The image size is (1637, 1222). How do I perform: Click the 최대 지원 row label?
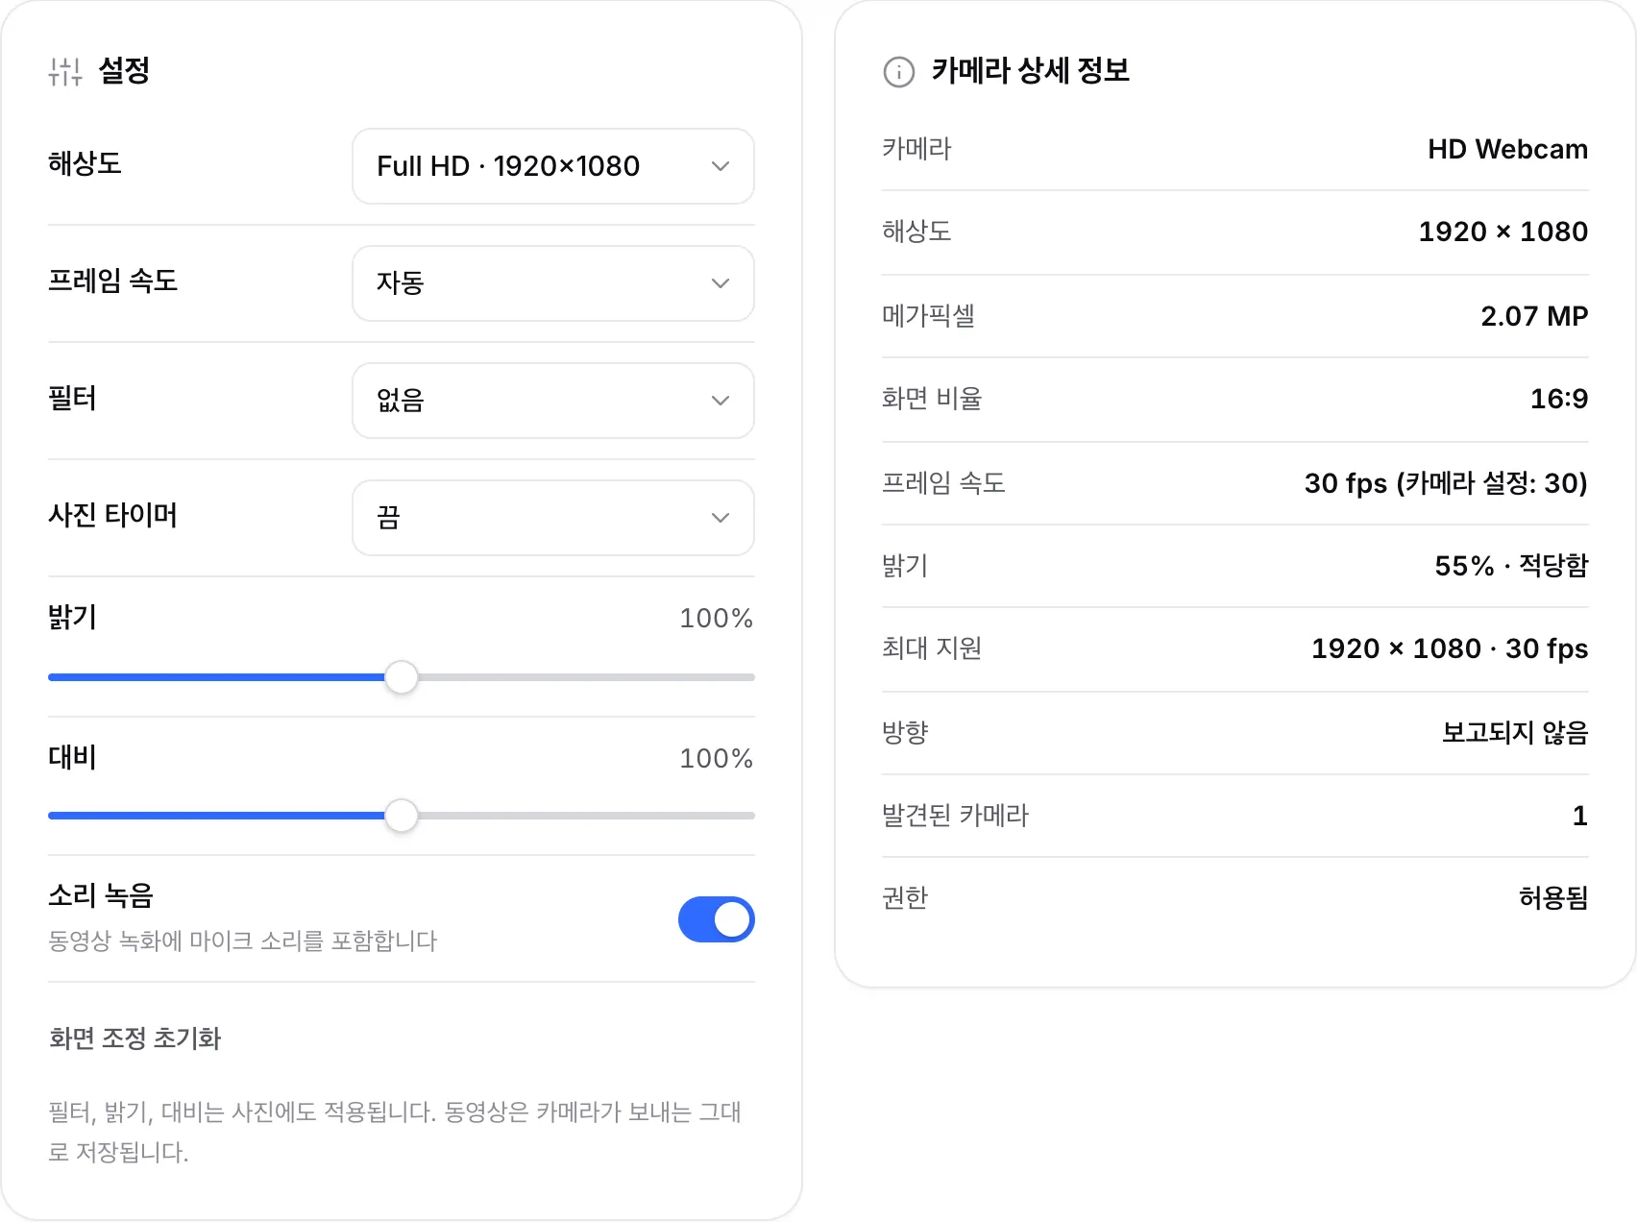coord(932,648)
